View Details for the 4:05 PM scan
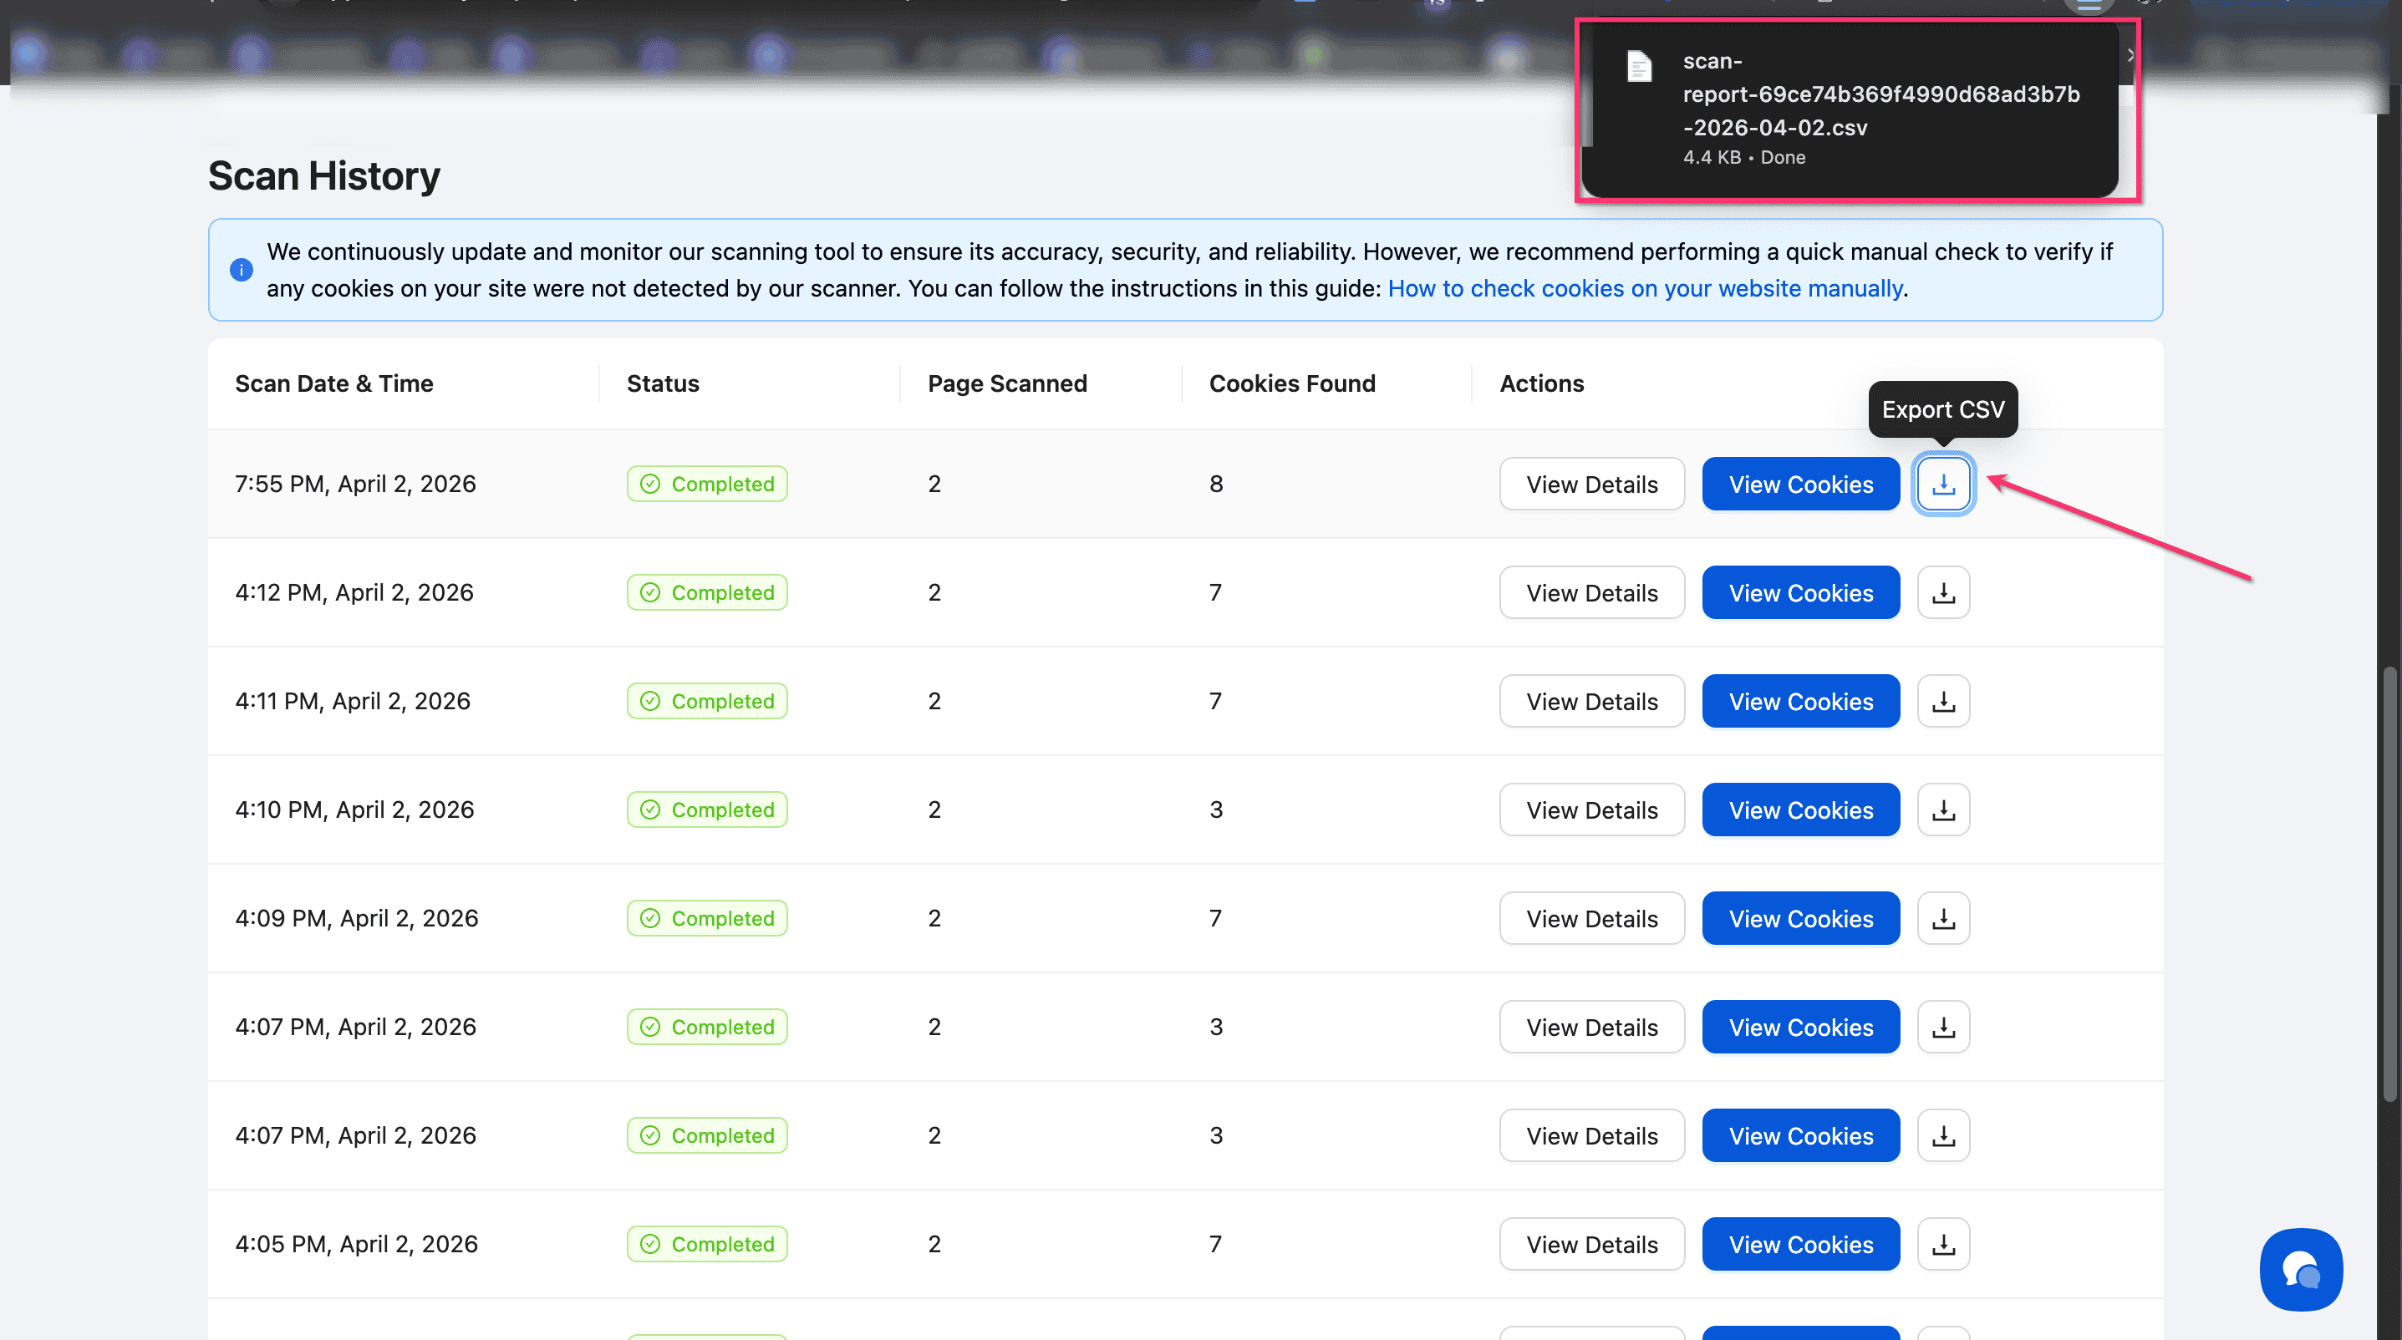The width and height of the screenshot is (2402, 1340). (1590, 1244)
